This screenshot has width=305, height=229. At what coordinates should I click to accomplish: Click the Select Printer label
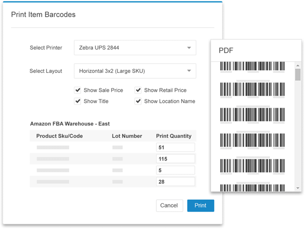click(46, 48)
